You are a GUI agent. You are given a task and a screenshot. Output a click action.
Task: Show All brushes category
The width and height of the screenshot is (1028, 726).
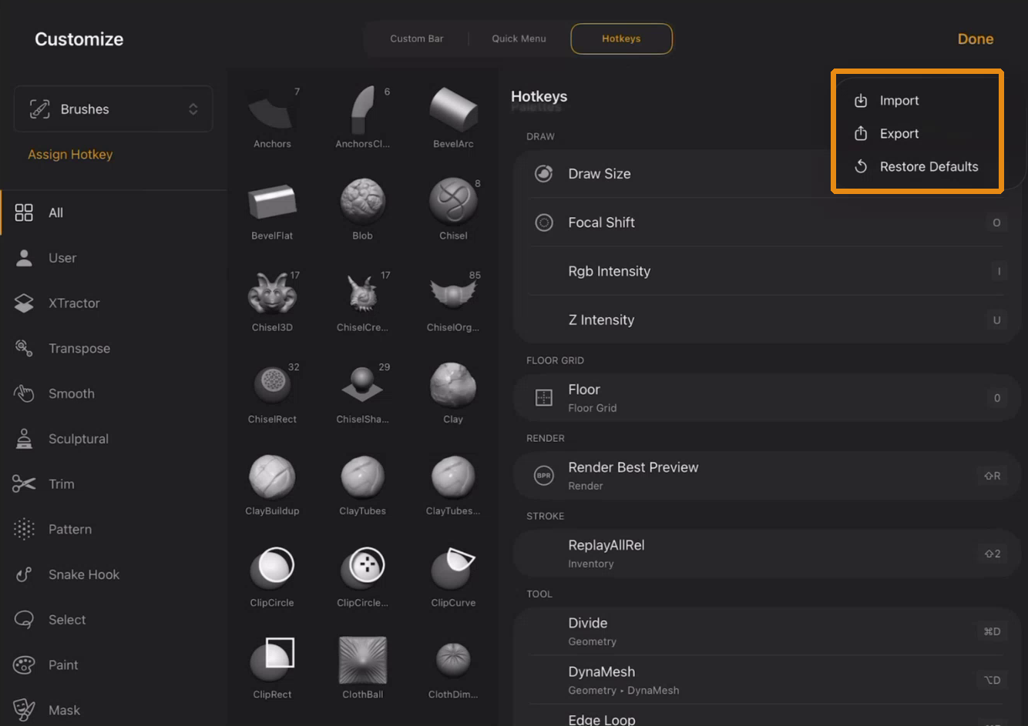tap(113, 212)
